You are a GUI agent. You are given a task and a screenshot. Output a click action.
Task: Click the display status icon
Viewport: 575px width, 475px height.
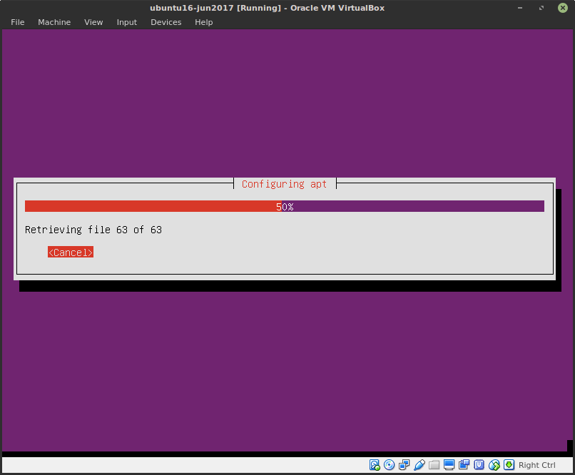point(449,464)
